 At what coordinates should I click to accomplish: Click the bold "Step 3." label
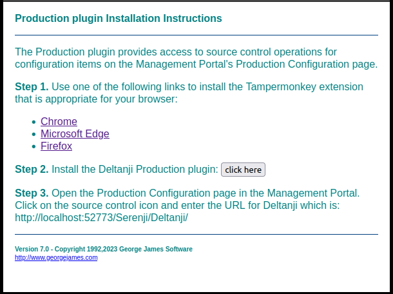(32, 193)
